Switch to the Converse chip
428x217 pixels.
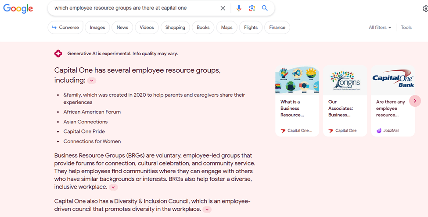point(65,28)
